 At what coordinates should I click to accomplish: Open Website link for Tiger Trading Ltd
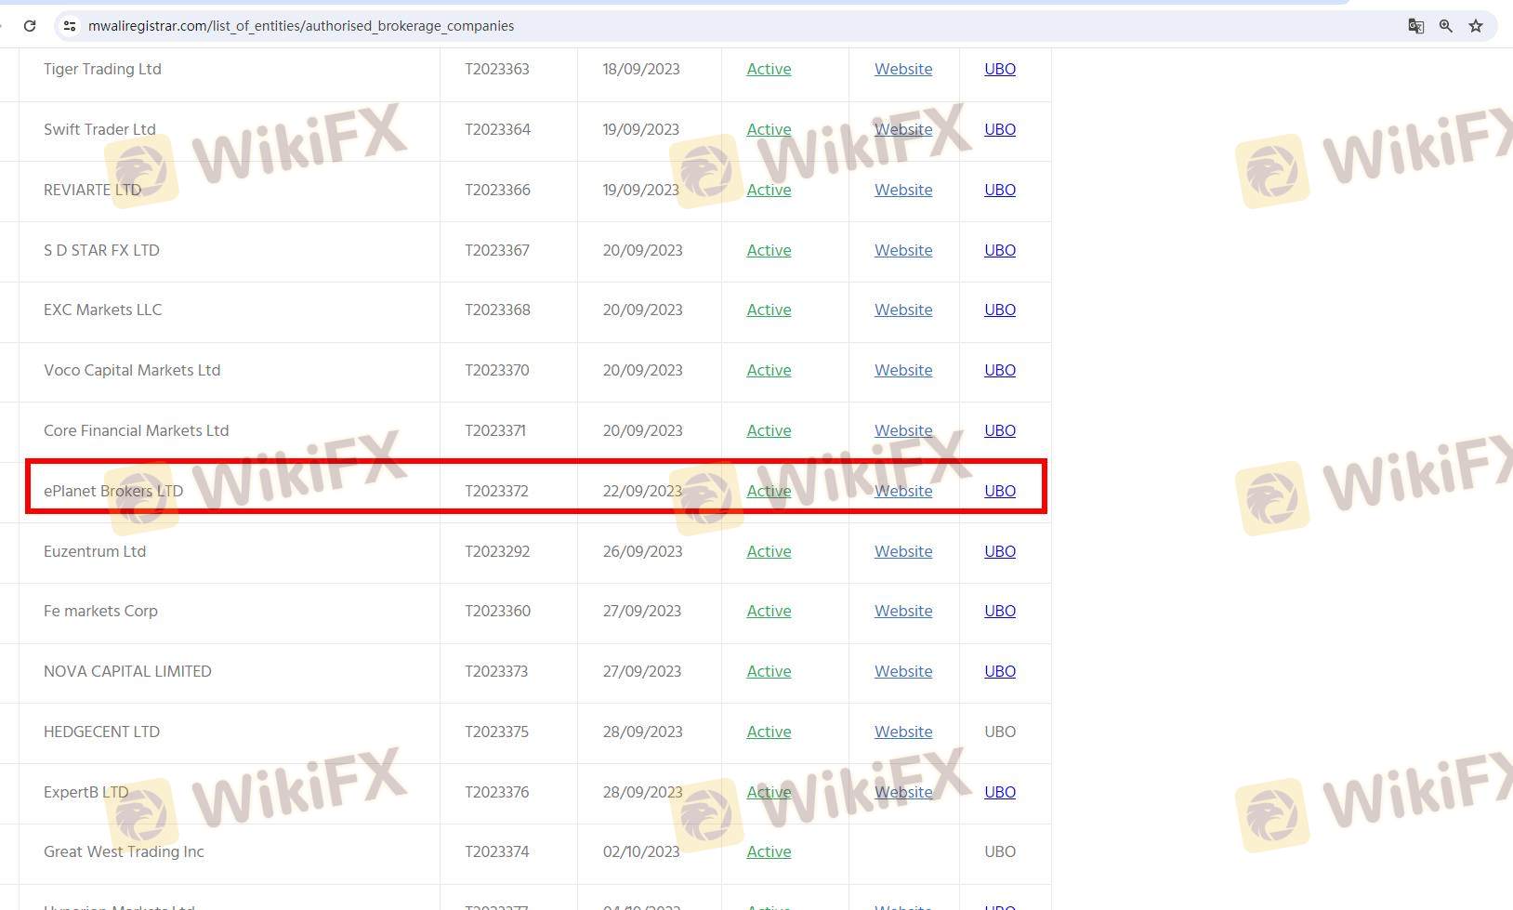902,70
